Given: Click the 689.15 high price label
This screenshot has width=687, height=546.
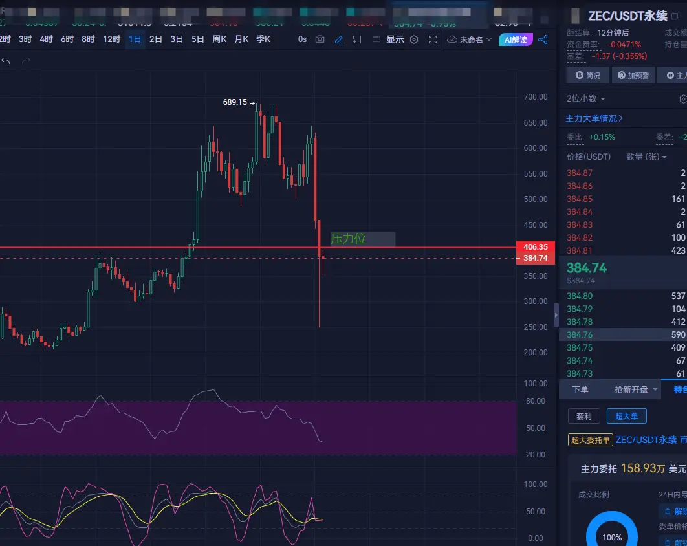Looking at the screenshot, I should (235, 102).
